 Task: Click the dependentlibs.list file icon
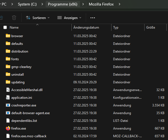point(8,120)
